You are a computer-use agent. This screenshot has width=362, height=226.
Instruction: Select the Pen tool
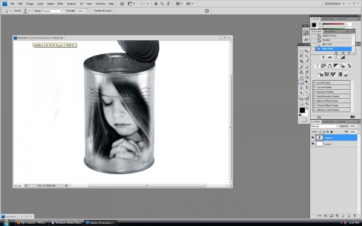[301, 87]
